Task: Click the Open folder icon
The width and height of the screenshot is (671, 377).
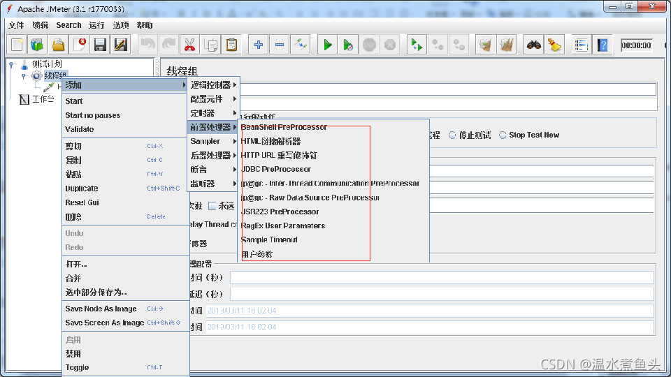Action: coord(58,45)
